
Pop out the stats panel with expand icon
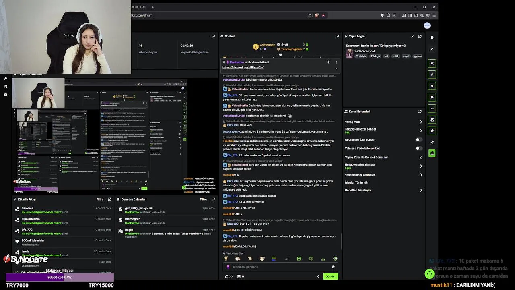(x=213, y=36)
